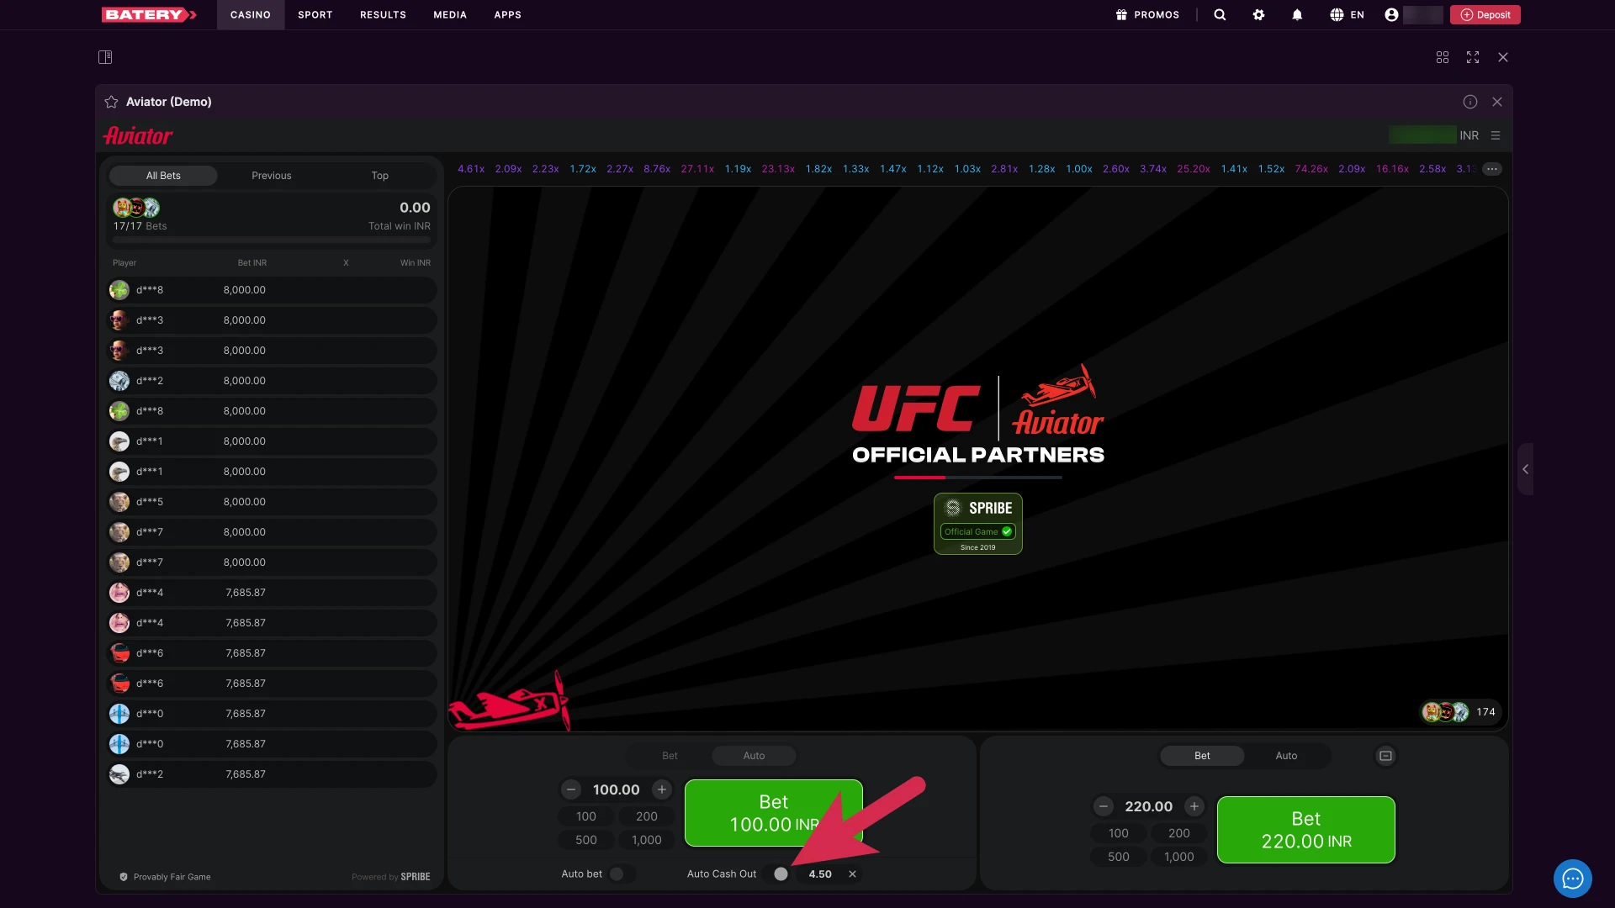1615x908 pixels.
Task: Switch to Previous bets tab
Action: (272, 176)
